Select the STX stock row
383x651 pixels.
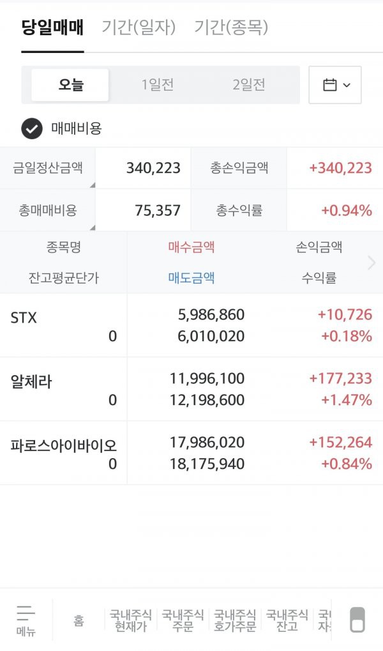point(191,326)
